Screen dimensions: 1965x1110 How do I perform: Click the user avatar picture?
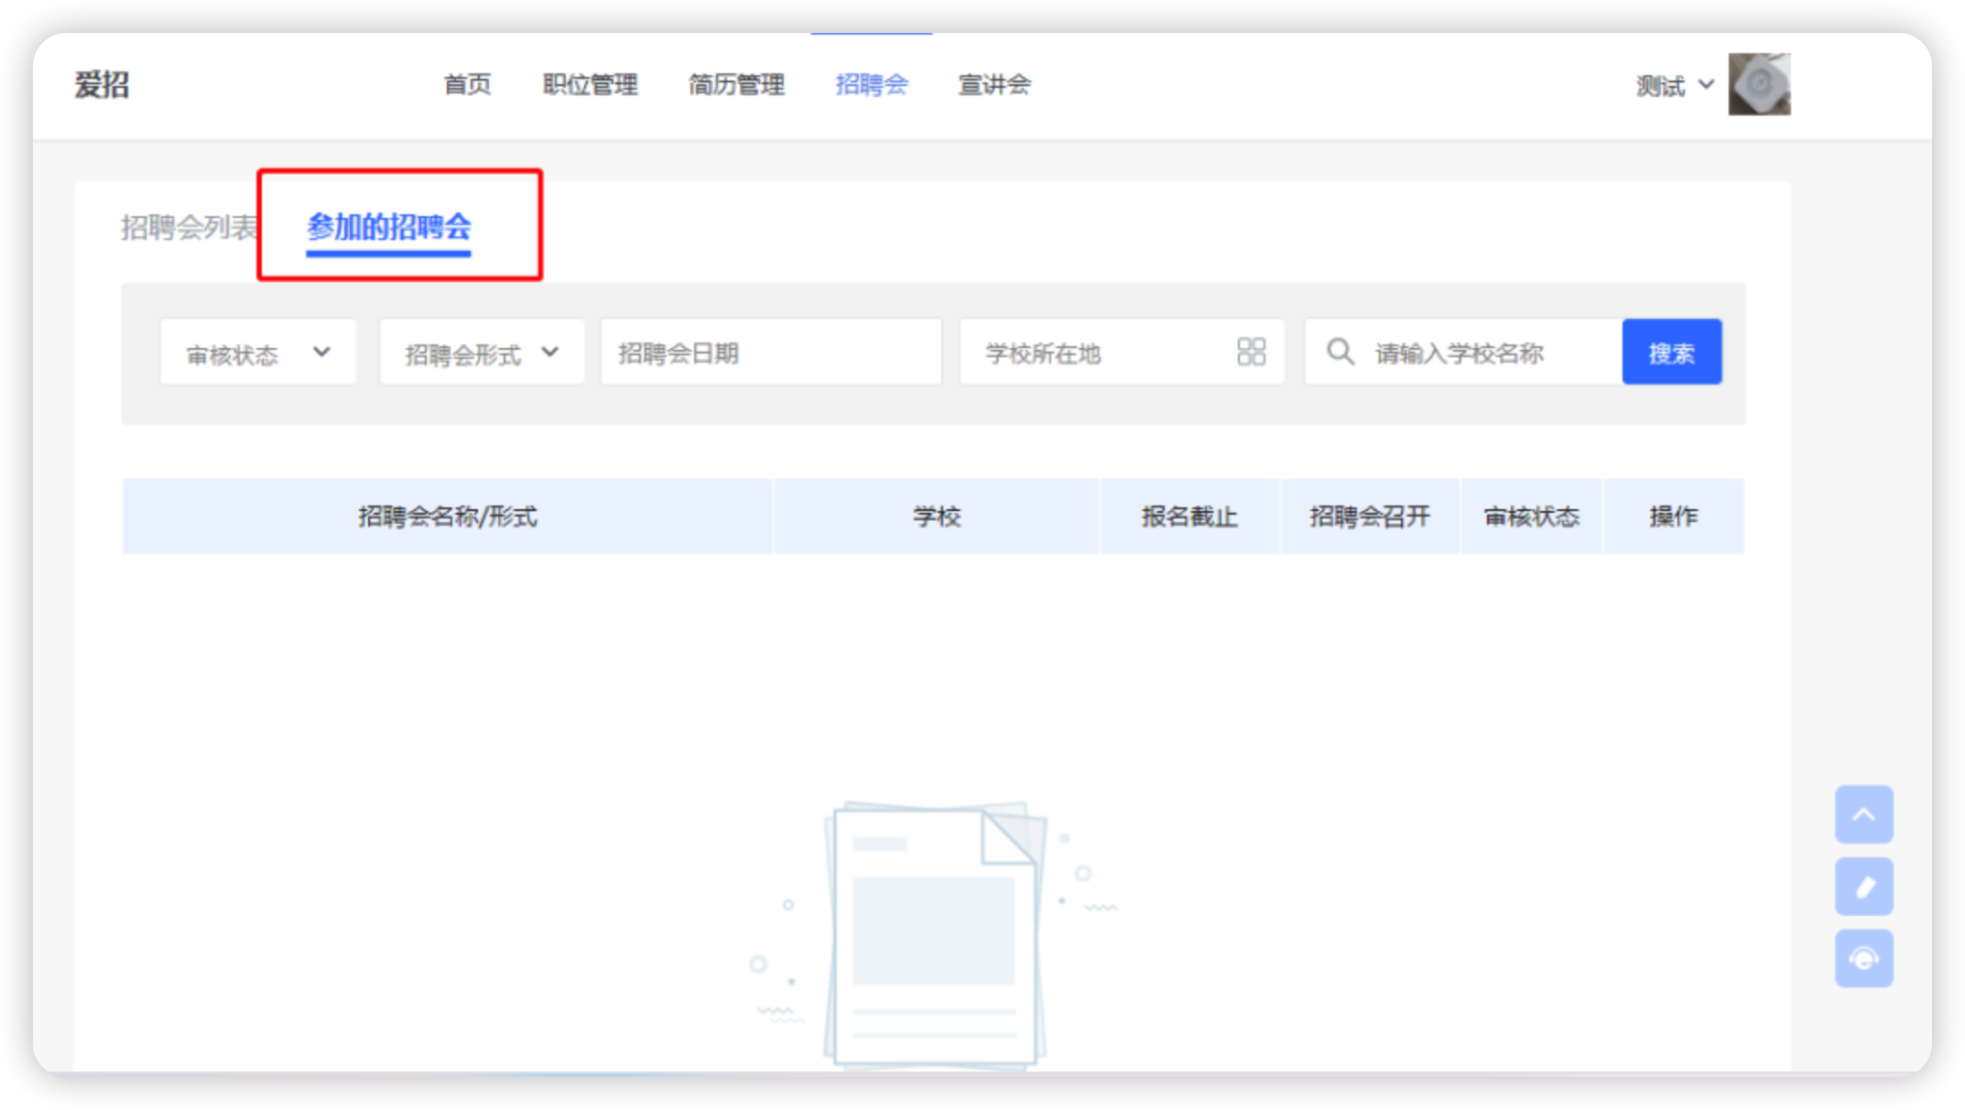[x=1758, y=84]
